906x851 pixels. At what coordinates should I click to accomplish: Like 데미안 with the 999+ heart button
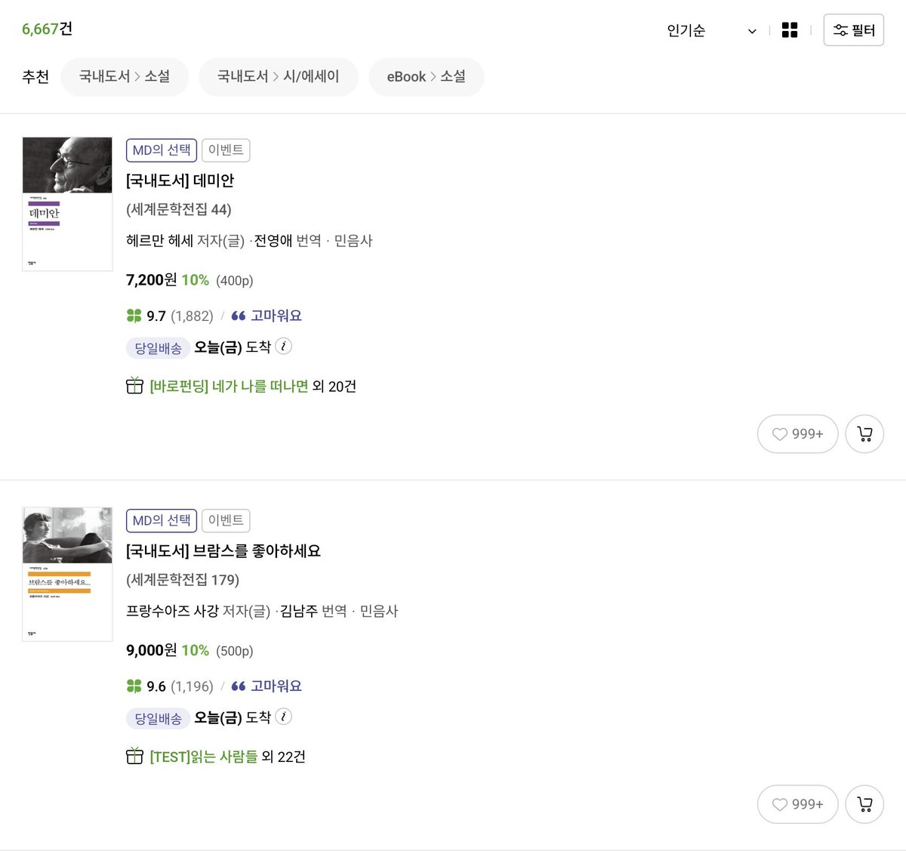[797, 433]
